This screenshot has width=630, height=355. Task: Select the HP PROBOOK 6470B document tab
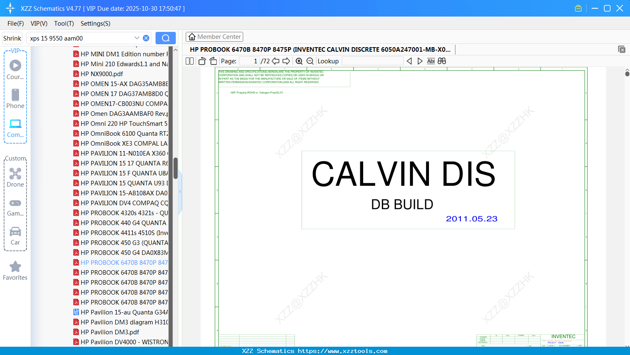click(x=320, y=50)
